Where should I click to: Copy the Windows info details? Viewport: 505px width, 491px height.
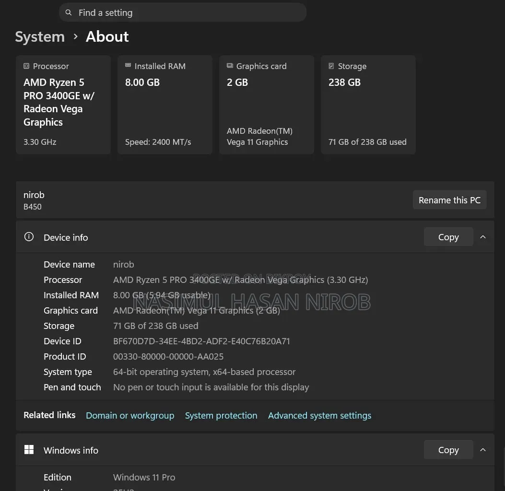448,450
